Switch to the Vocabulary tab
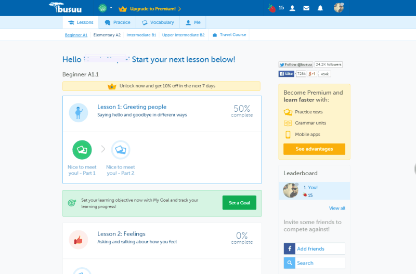 coord(158,22)
